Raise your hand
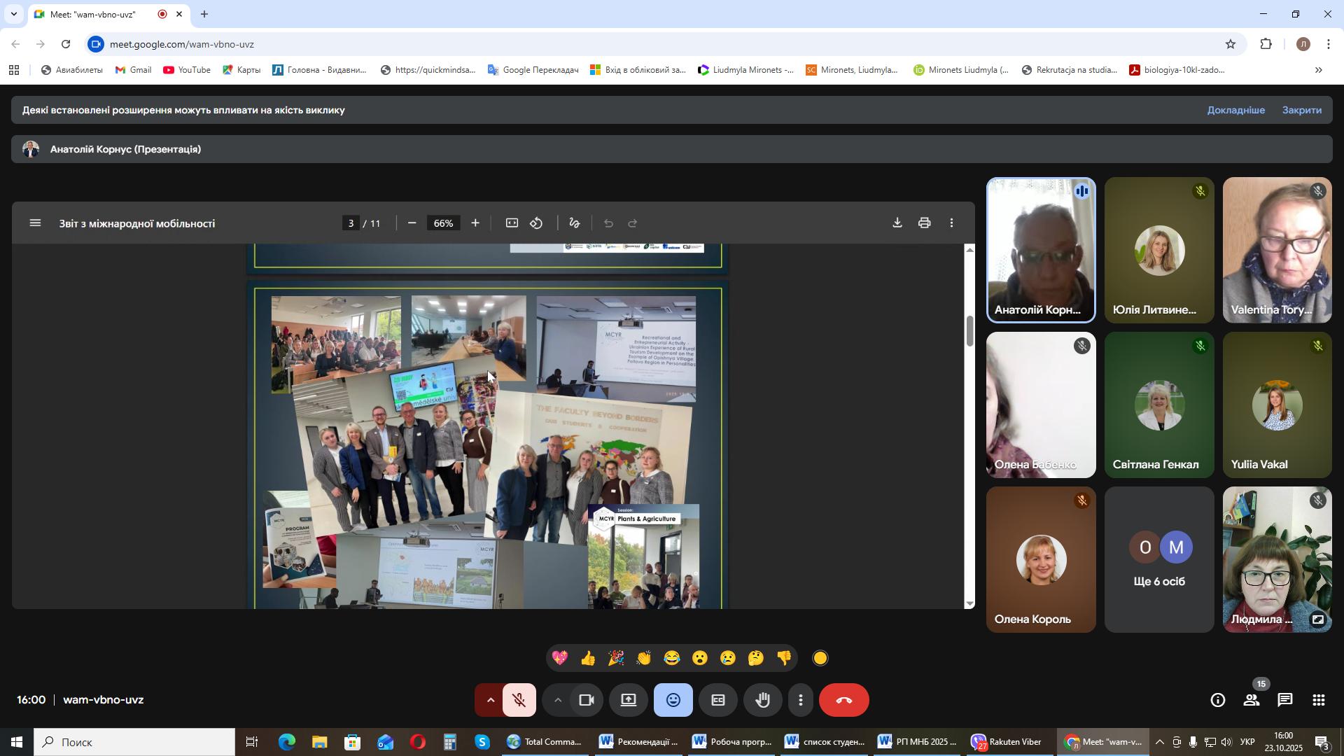1344x756 pixels. [x=762, y=701]
